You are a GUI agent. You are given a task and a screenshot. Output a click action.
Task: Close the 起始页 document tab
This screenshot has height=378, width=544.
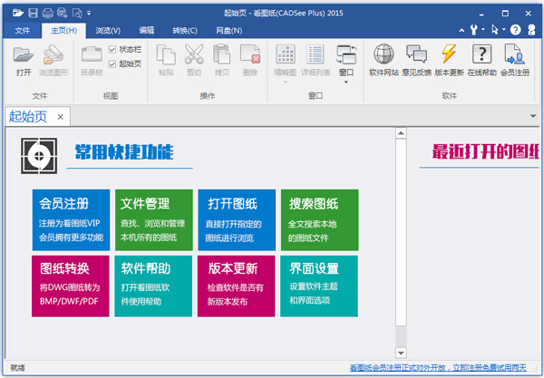click(x=60, y=117)
